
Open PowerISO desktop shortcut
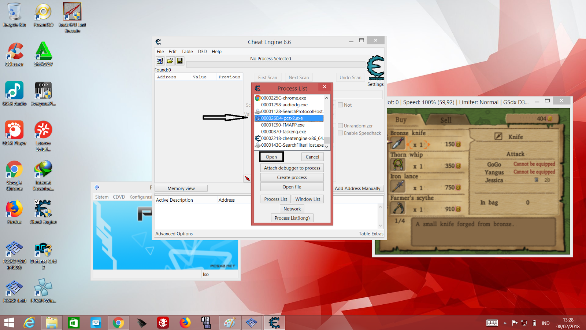coord(43,15)
